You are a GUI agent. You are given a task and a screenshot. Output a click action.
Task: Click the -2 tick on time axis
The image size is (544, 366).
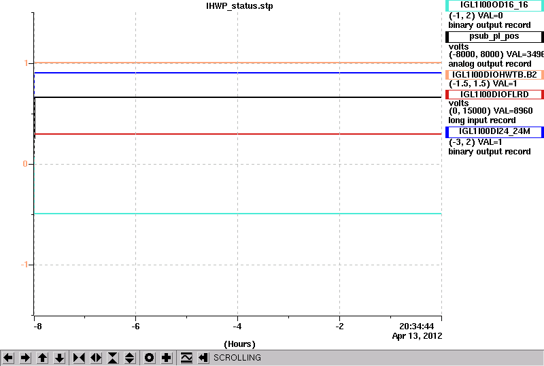coord(339,327)
